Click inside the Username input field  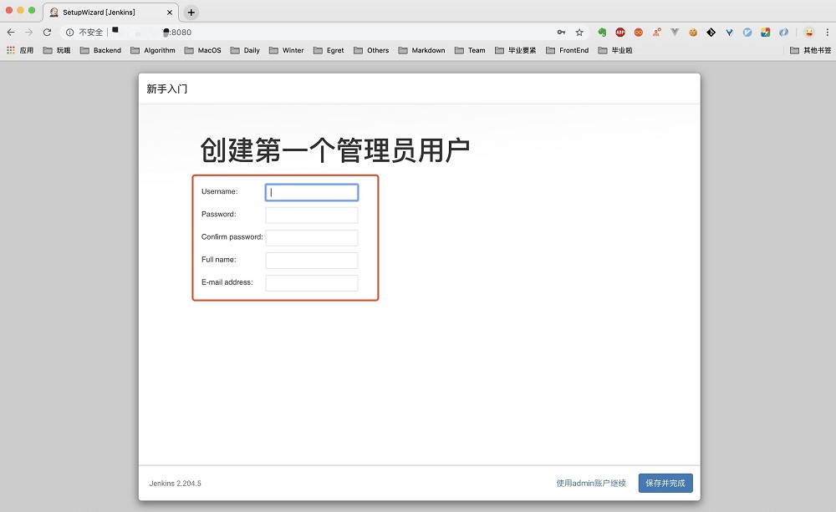tap(311, 191)
